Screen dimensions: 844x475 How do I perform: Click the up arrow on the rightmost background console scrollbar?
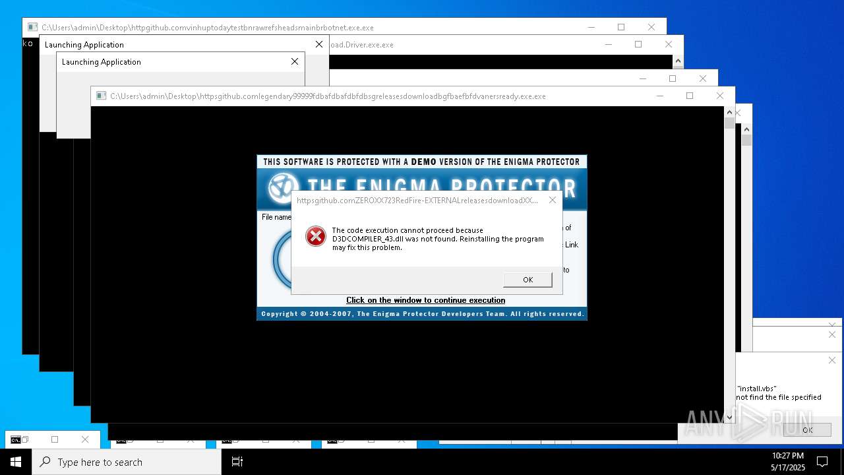[746, 129]
